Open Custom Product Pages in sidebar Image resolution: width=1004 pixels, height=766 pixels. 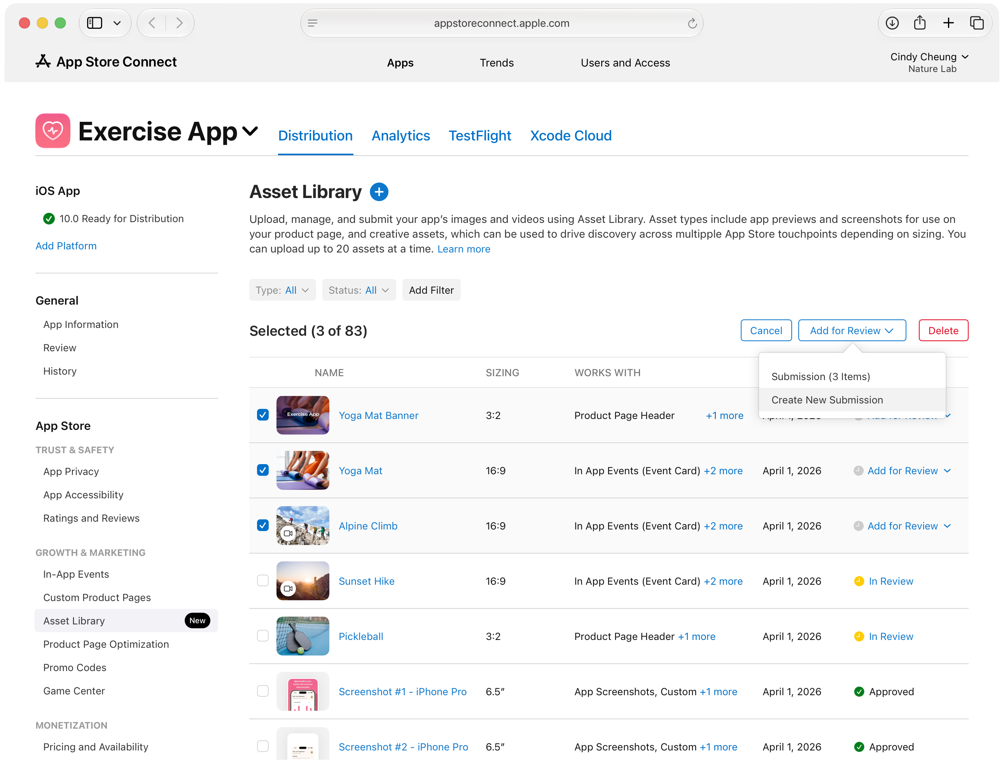pos(96,597)
